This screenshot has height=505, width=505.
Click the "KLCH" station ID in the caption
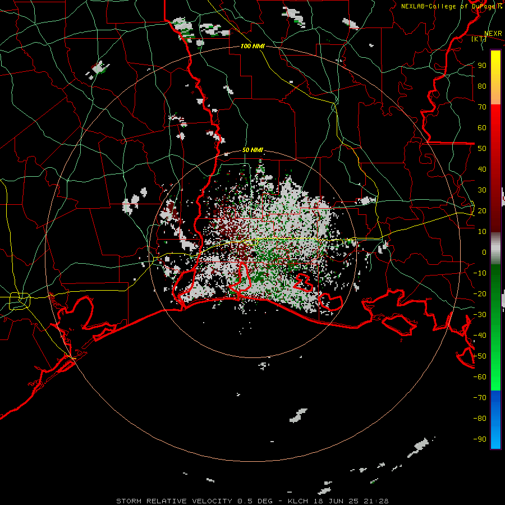(x=298, y=501)
